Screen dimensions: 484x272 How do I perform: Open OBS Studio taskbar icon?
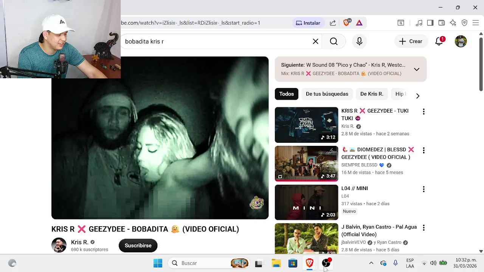(326, 263)
